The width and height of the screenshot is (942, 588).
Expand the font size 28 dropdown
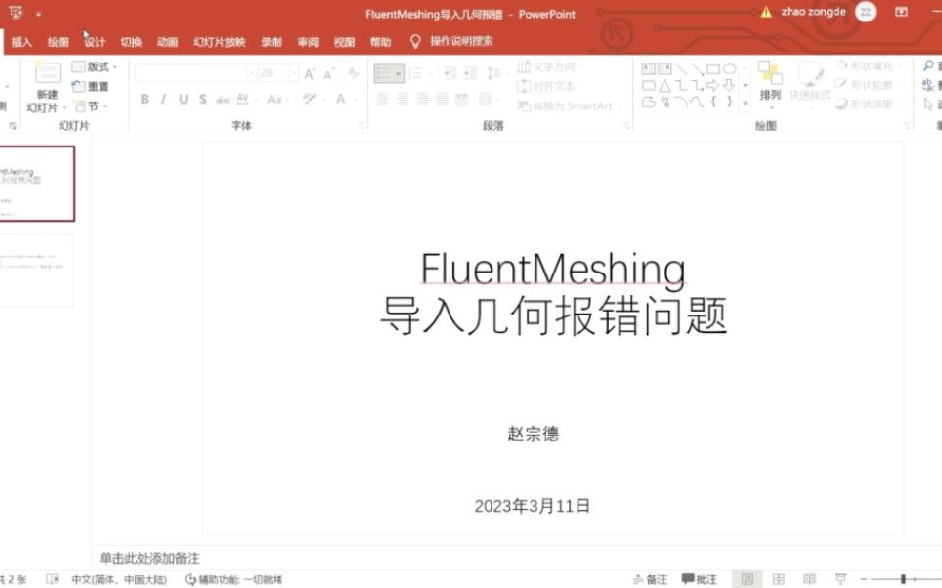click(293, 73)
